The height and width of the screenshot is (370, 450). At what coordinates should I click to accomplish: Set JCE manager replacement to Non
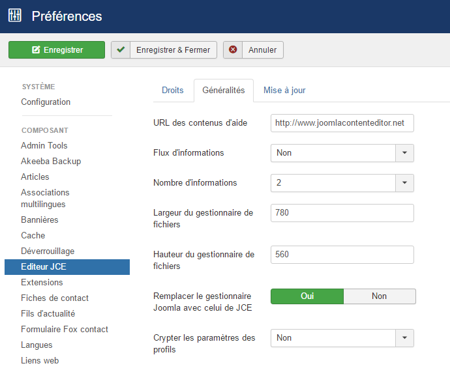tap(380, 296)
